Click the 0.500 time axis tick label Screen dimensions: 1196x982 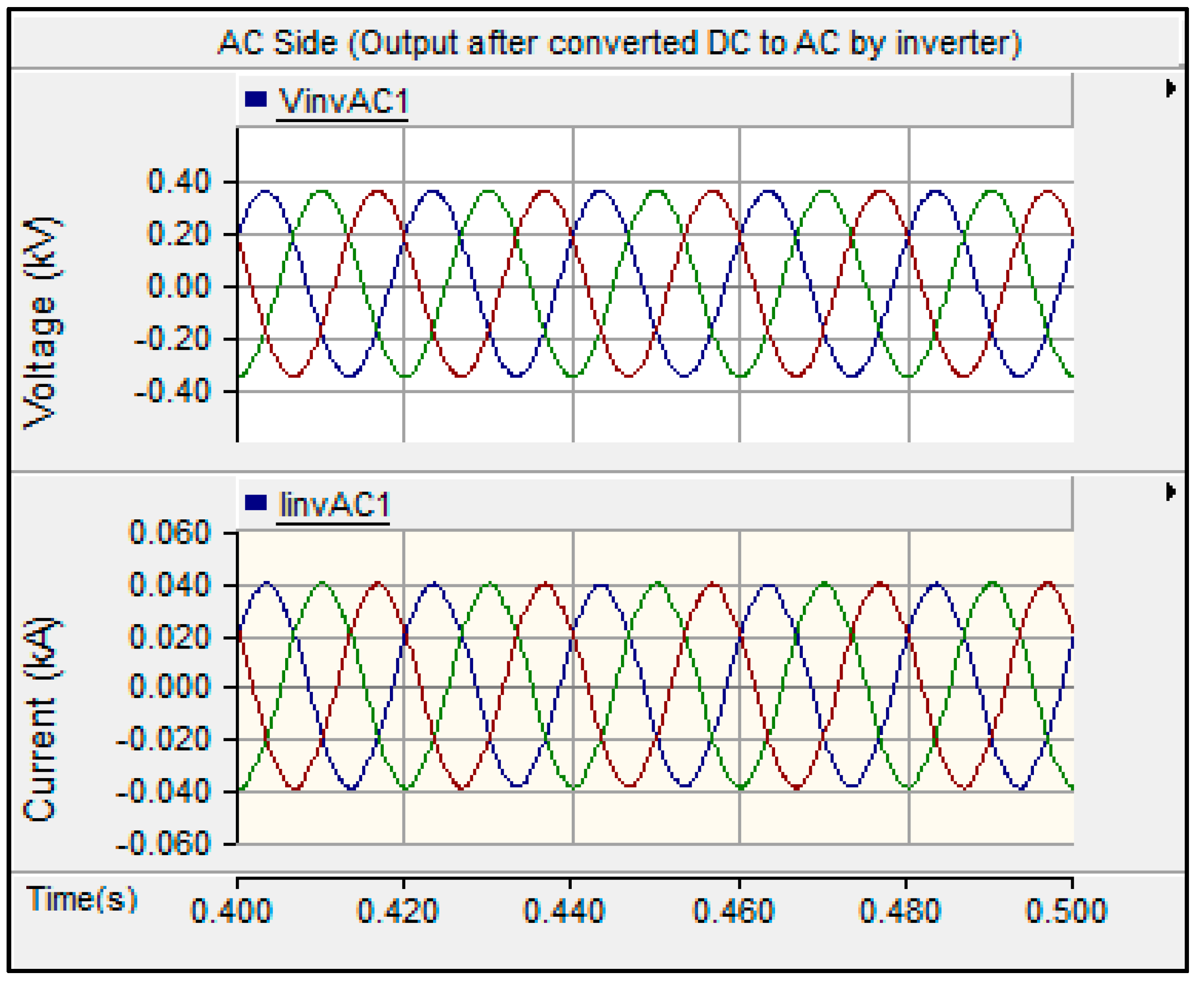(x=1066, y=911)
